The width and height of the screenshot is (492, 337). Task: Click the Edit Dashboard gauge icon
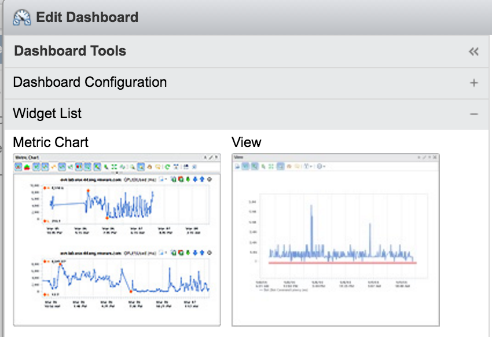point(22,17)
